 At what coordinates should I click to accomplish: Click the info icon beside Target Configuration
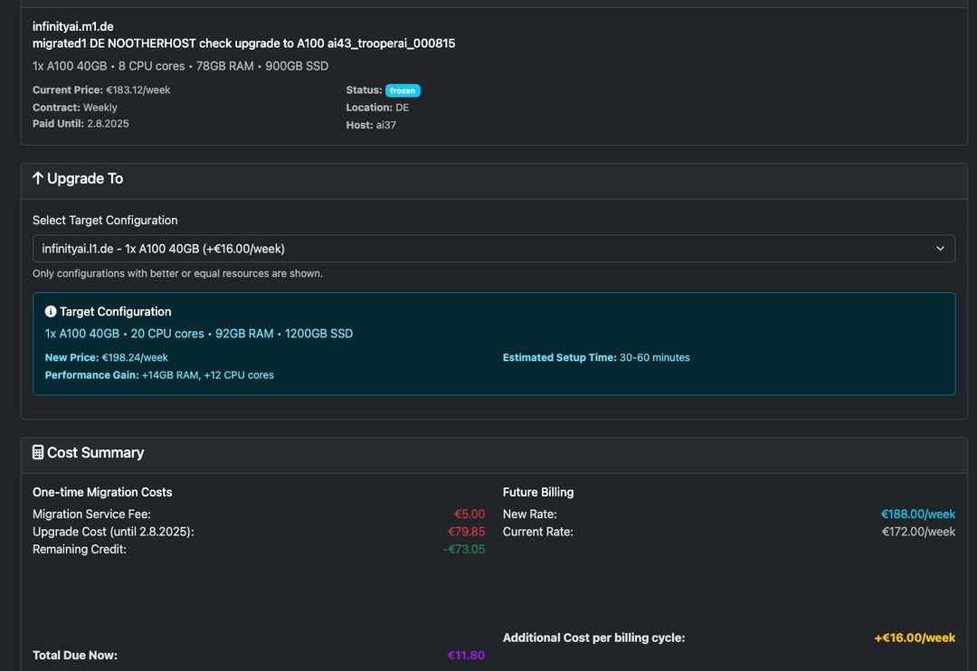[51, 311]
